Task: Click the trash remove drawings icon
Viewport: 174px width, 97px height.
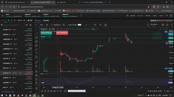Action: 36,88
